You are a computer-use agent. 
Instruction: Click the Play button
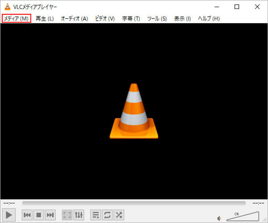(x=9, y=215)
